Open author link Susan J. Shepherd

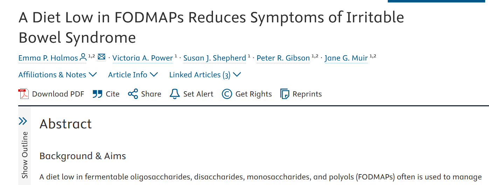coord(215,58)
